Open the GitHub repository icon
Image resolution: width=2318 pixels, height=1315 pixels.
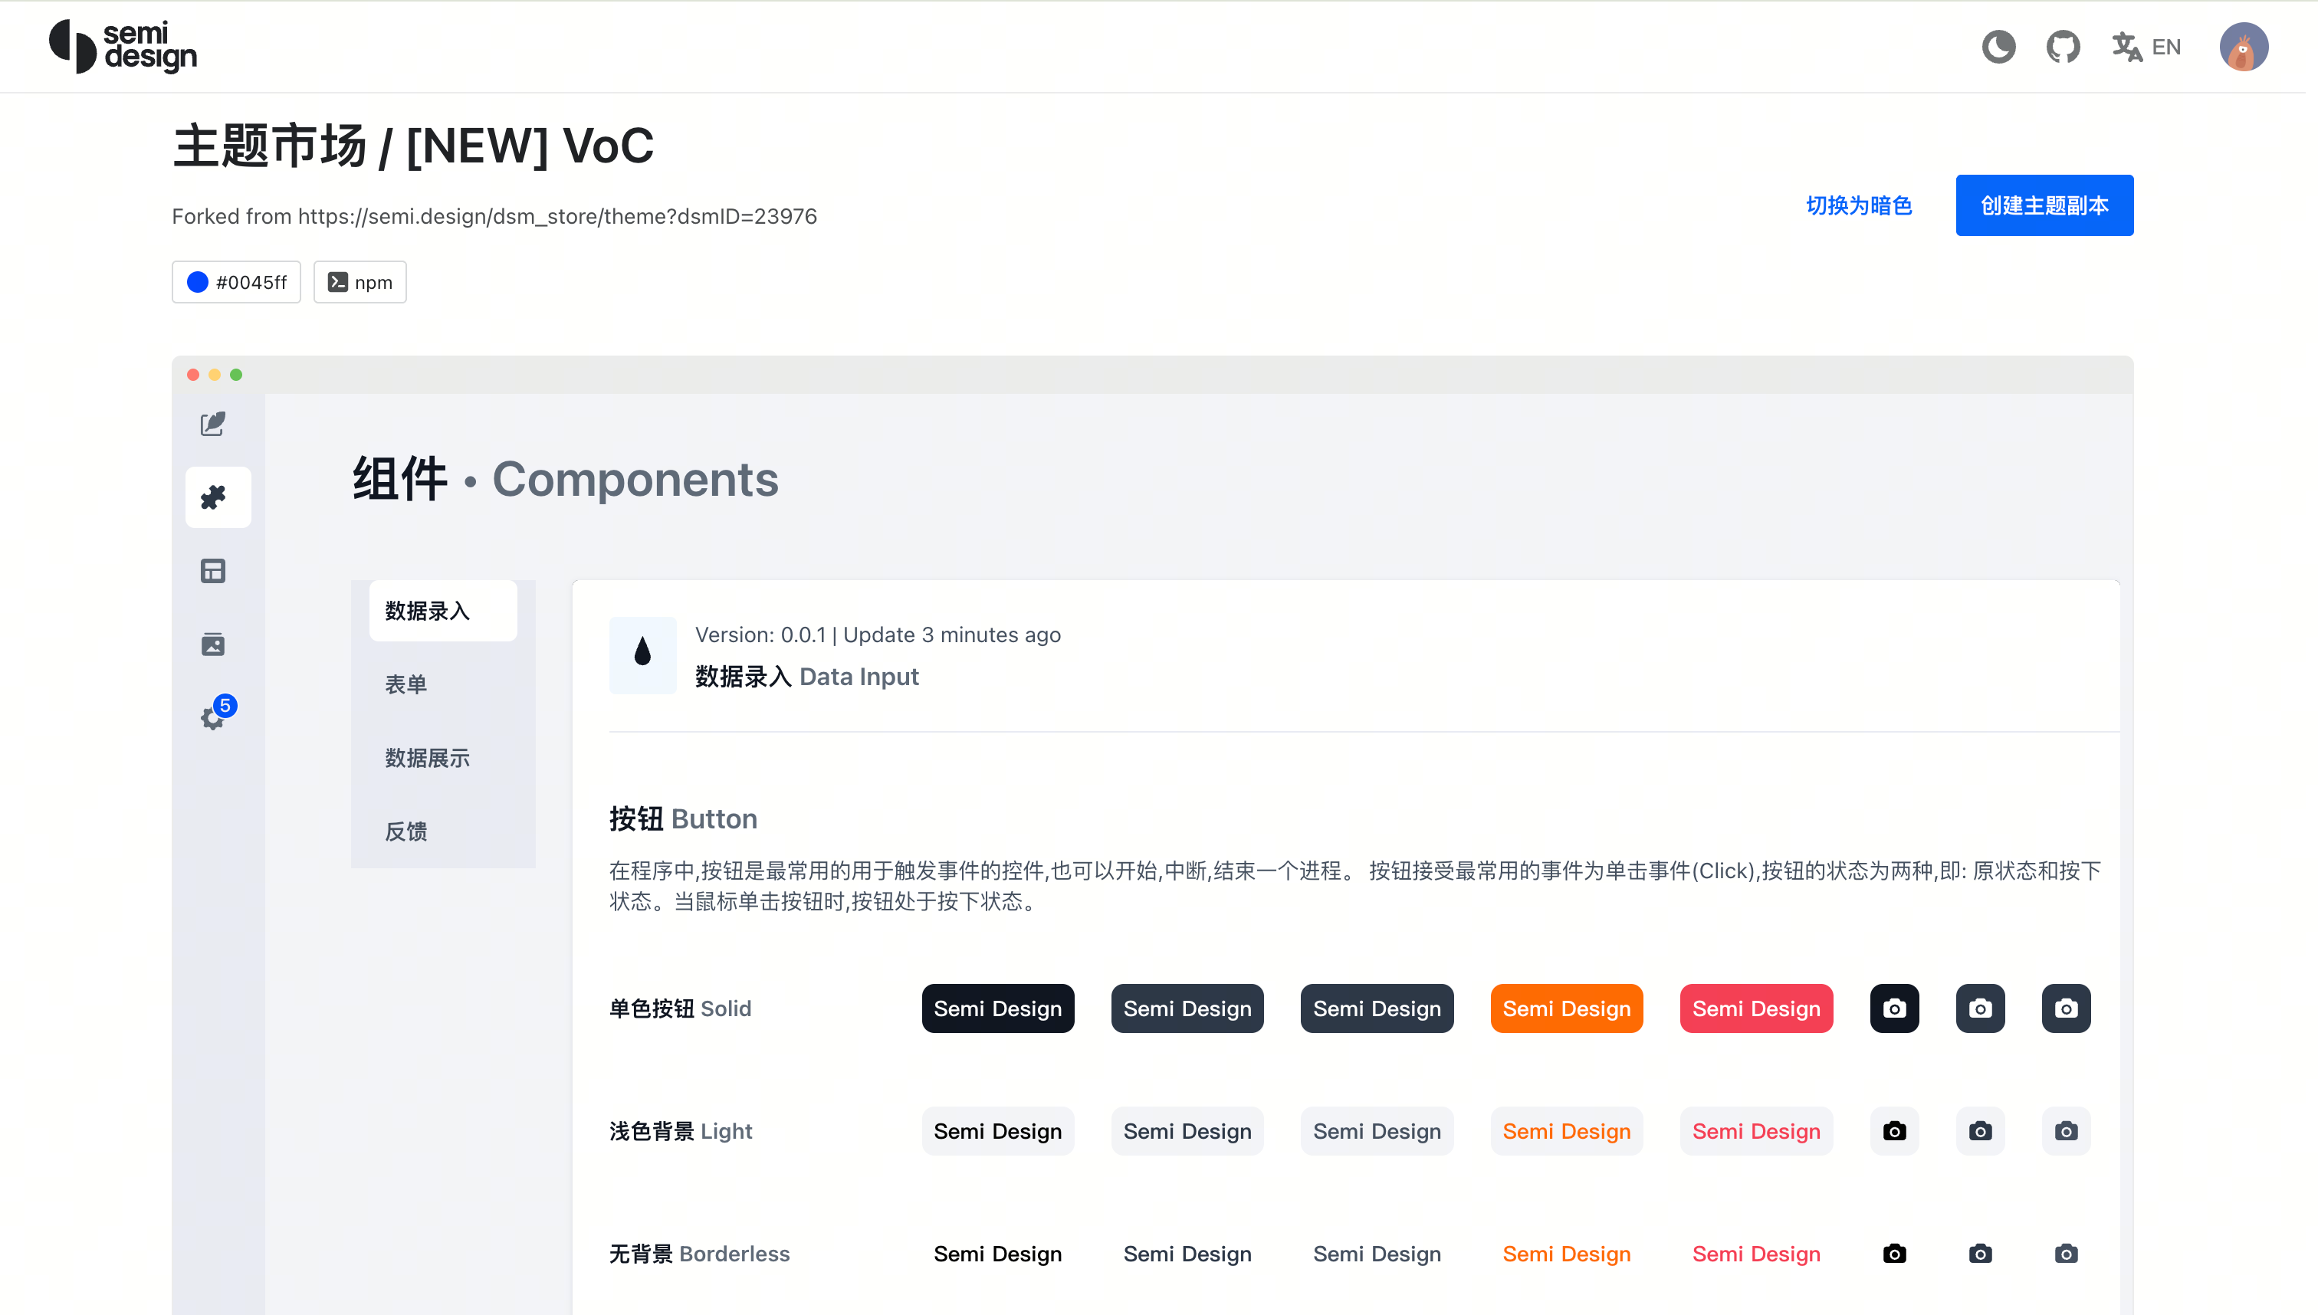coord(2064,46)
